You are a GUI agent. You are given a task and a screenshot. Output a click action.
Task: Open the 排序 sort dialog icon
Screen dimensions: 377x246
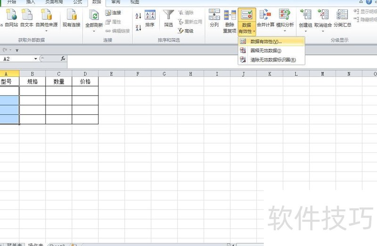(x=150, y=18)
